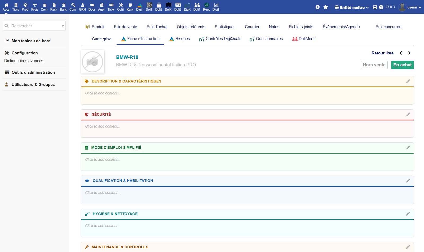Open the Statistiques tab

pos(225,27)
